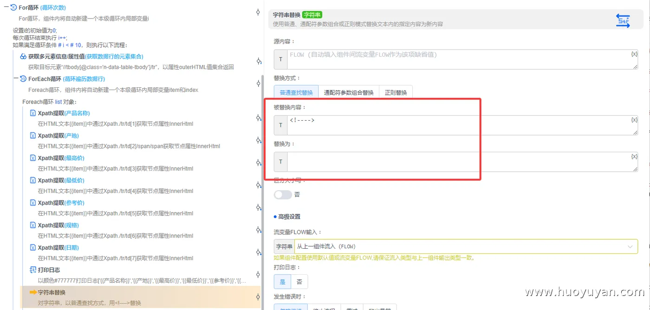Select 否 for 打印日志
The width and height of the screenshot is (650, 310).
pyautogui.click(x=299, y=281)
